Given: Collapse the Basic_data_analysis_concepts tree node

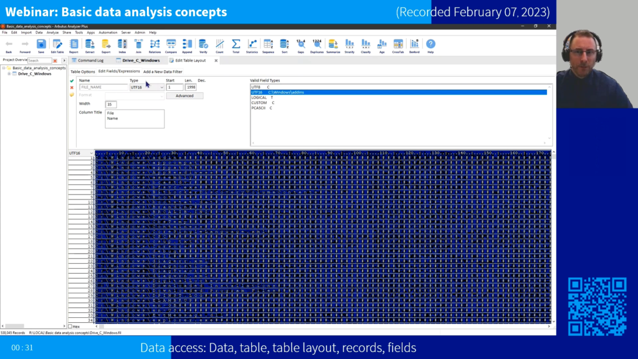Looking at the screenshot, I should click(4, 68).
